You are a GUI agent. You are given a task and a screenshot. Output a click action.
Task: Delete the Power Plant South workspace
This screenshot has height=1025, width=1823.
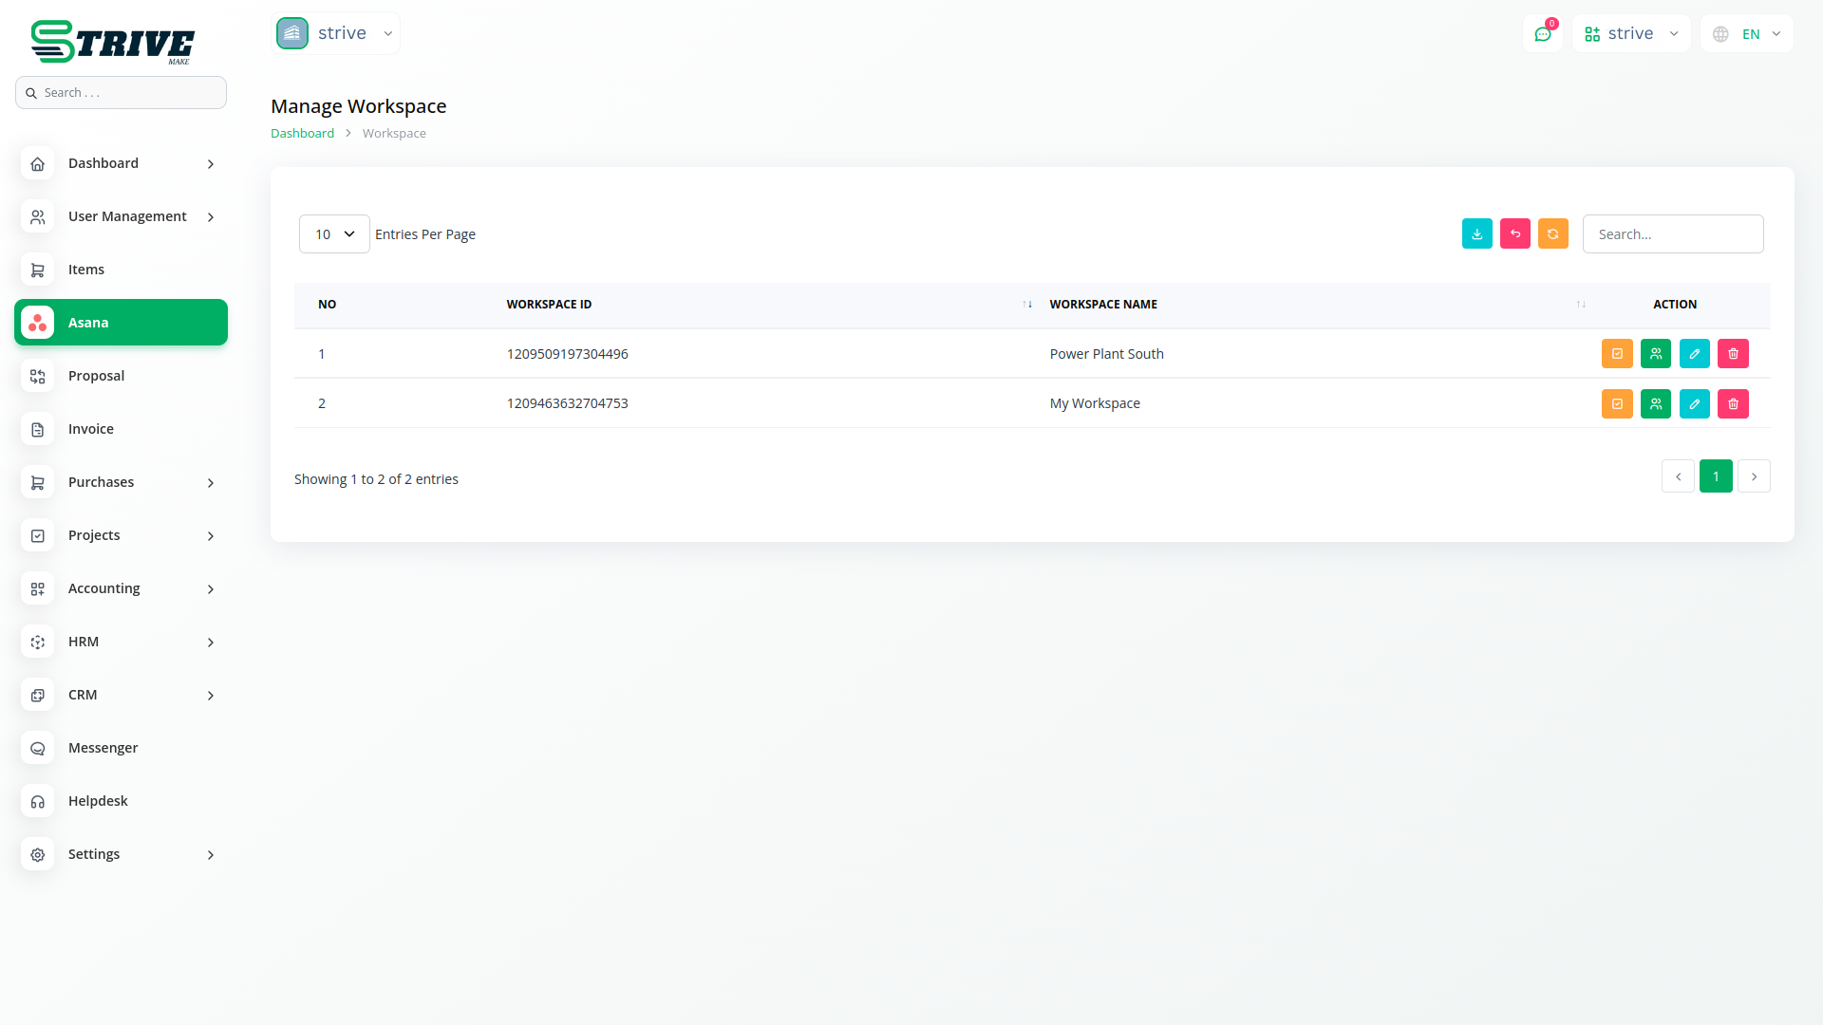tap(1733, 354)
